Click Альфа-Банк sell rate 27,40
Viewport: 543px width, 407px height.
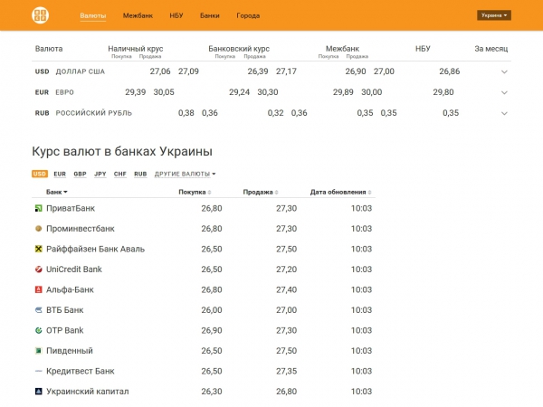tap(286, 289)
